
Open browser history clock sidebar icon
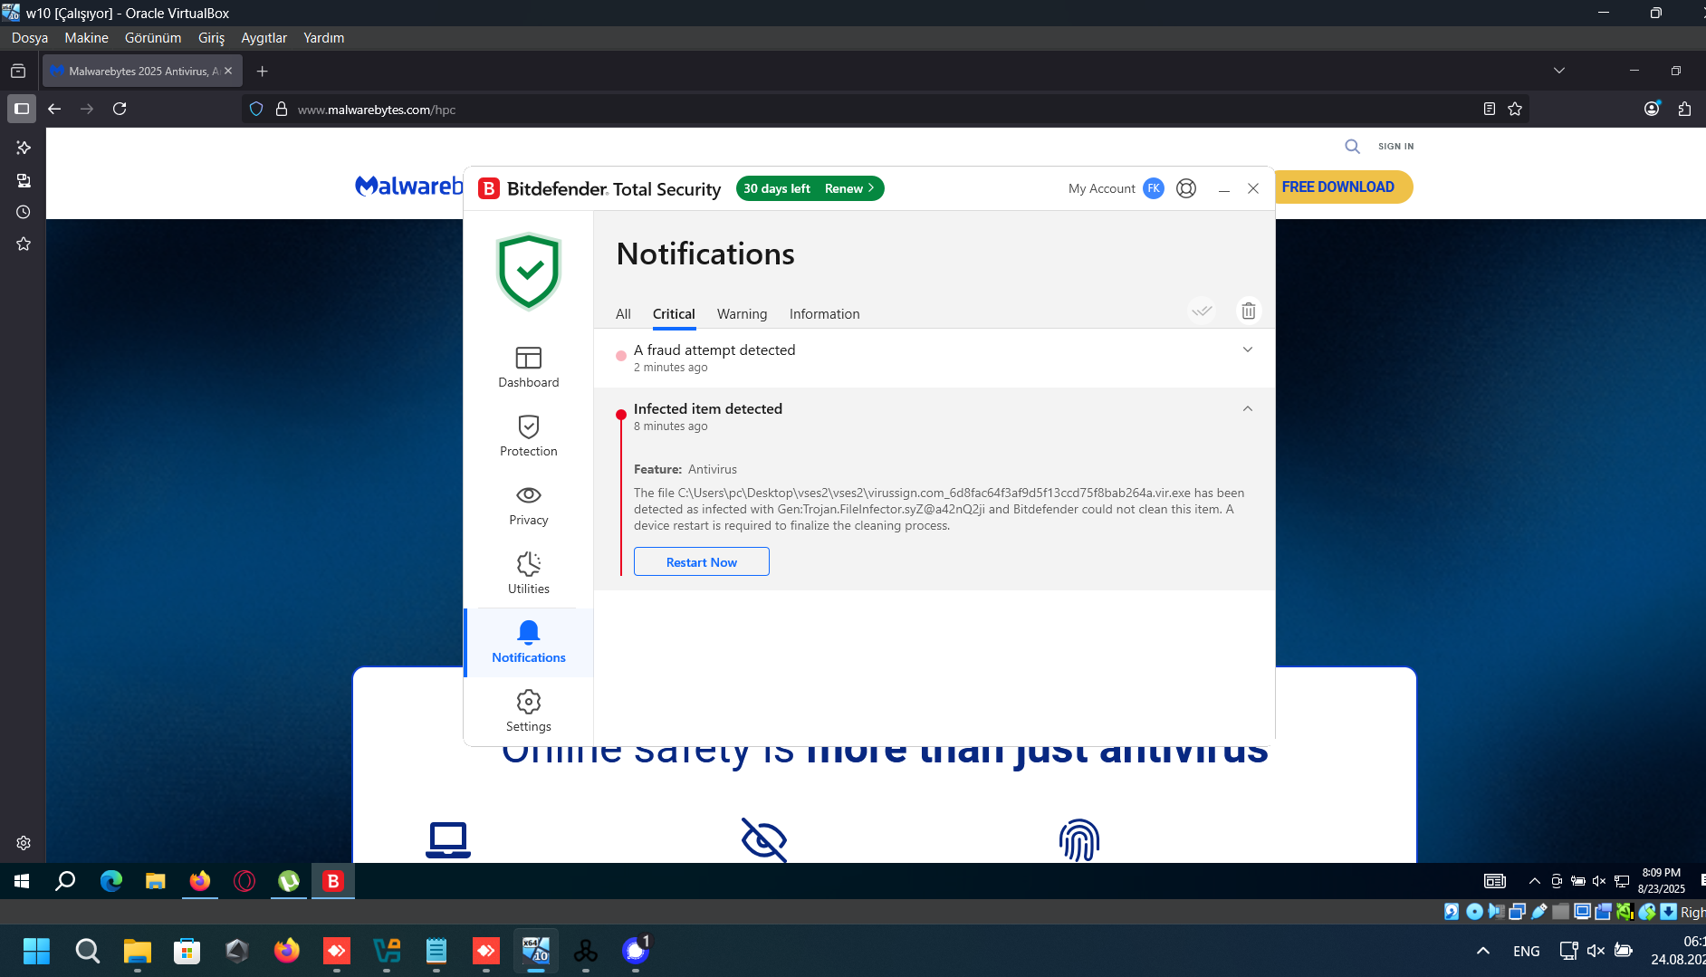(x=24, y=212)
